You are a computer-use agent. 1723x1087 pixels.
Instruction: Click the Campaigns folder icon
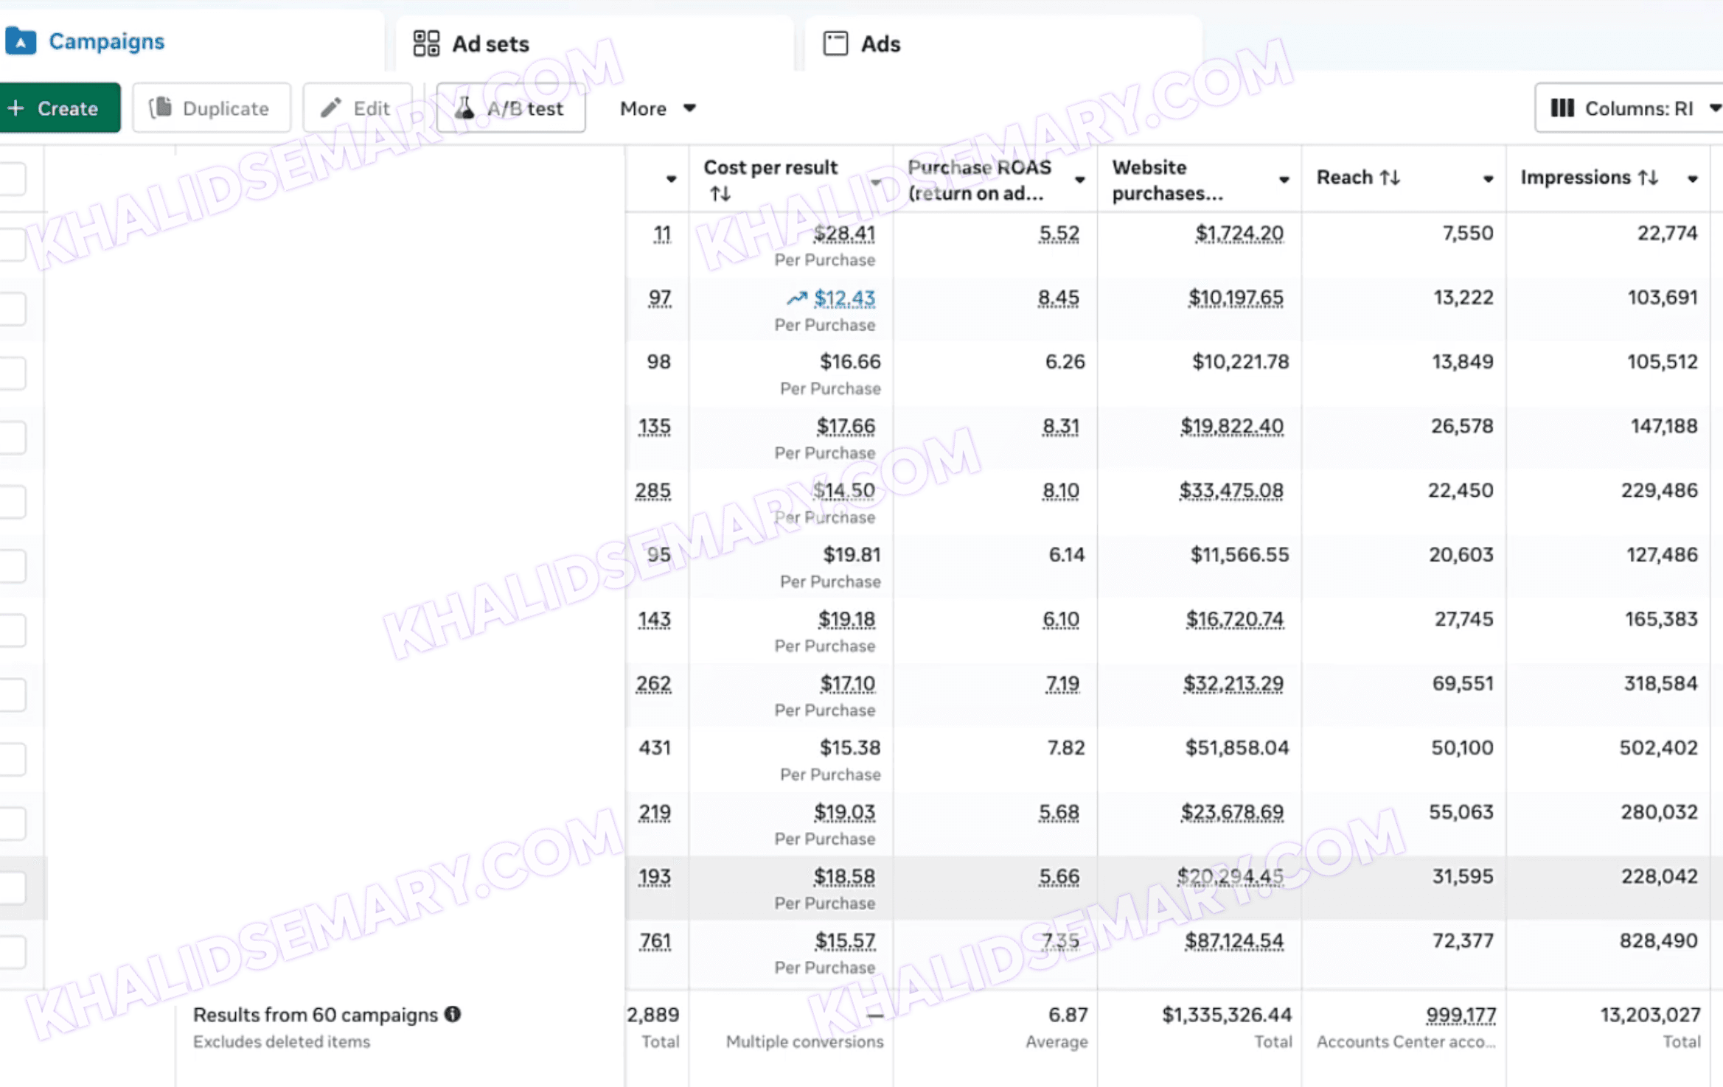click(21, 41)
